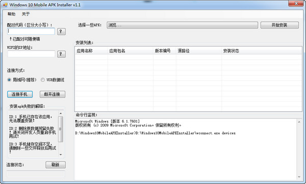Click the down arrow of failure explanation scrollbar
The width and height of the screenshot is (306, 184).
pos(61,154)
